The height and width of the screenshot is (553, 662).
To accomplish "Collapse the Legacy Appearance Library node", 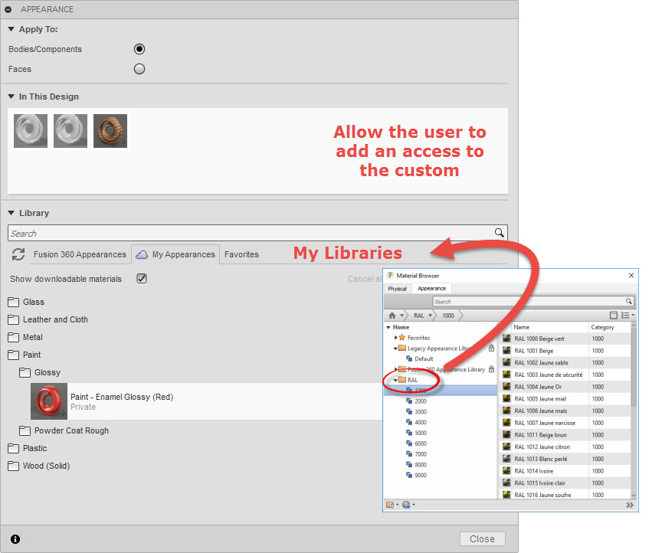I will 395,348.
